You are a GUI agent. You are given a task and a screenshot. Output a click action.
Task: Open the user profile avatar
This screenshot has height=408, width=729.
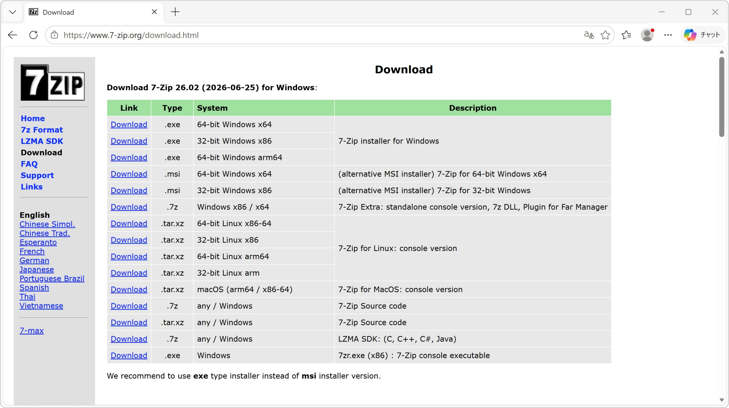pyautogui.click(x=647, y=35)
